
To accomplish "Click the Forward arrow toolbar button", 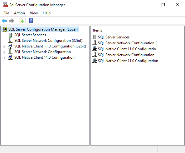I will pos(12,21).
